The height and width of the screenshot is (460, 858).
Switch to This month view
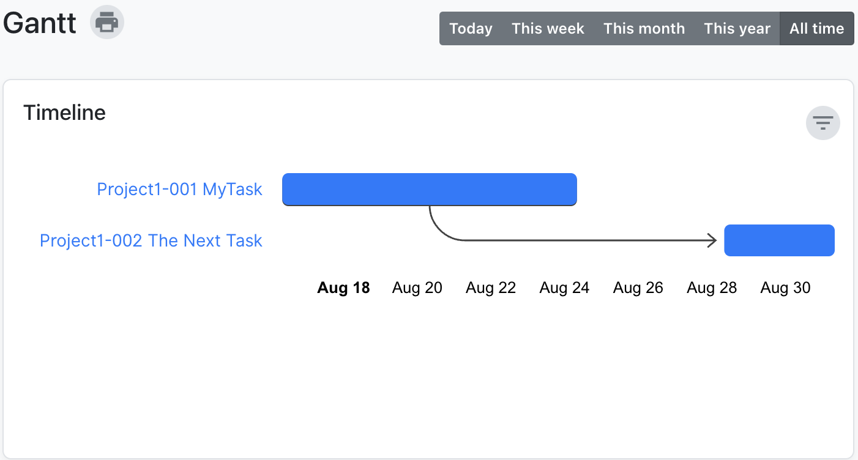point(644,29)
